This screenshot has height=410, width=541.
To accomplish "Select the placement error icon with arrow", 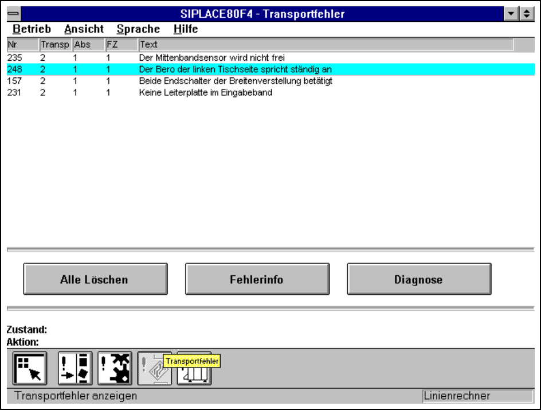I will pos(75,369).
